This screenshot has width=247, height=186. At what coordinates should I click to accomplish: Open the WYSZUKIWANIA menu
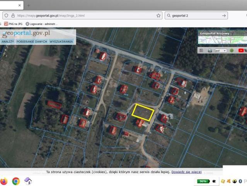pos(61,41)
